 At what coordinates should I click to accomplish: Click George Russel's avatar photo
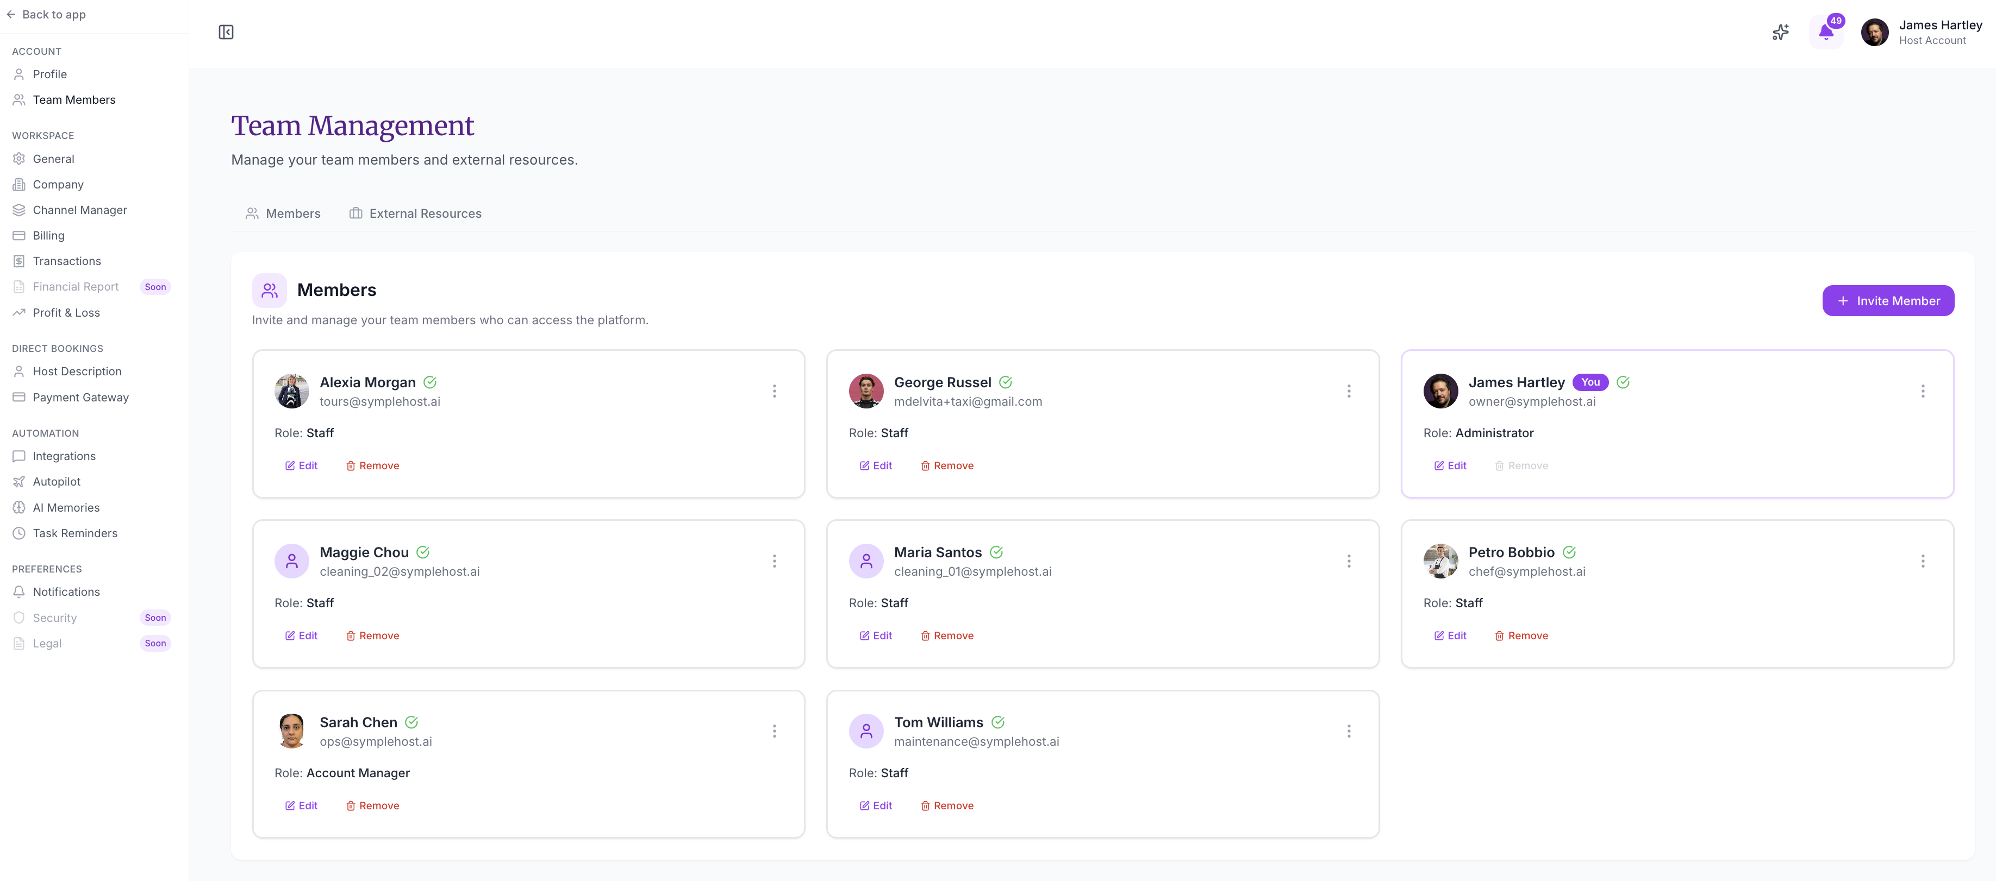point(865,391)
